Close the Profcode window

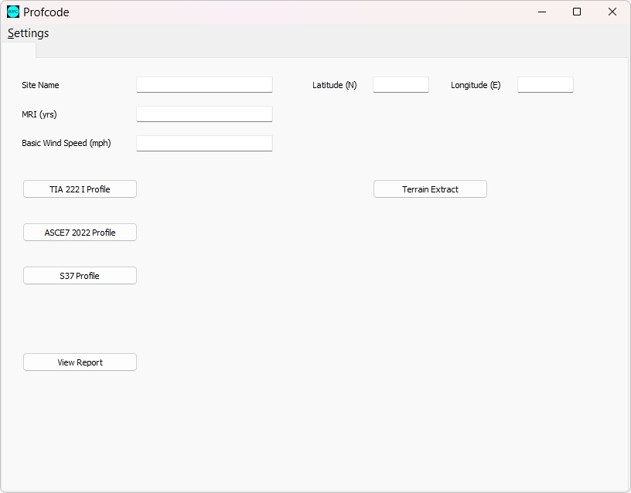tap(612, 12)
